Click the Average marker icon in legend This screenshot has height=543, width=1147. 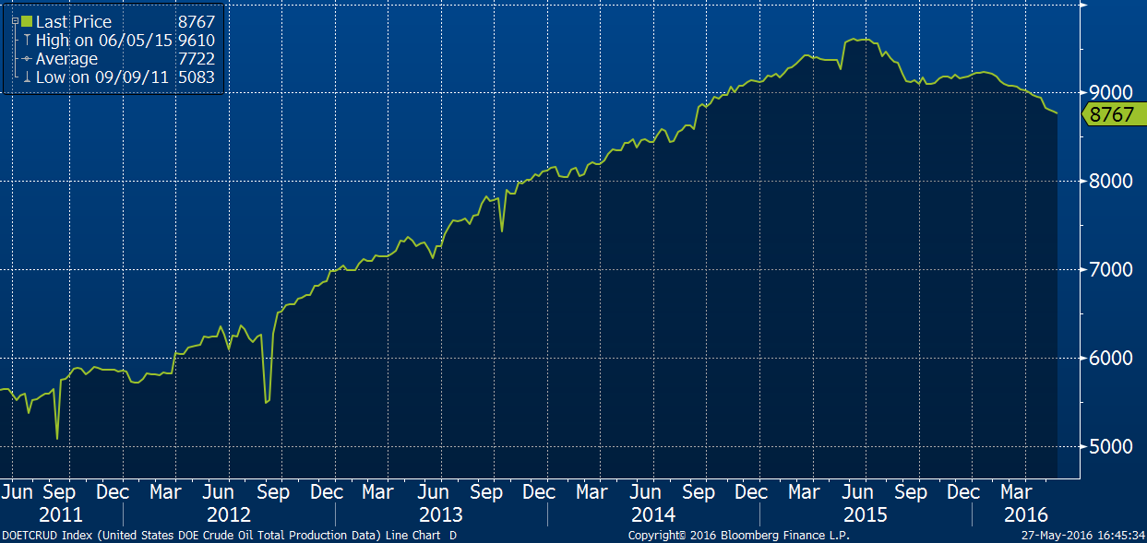point(26,59)
